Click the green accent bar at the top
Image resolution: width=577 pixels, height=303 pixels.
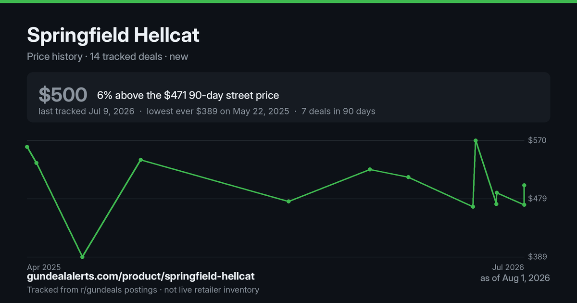[288, 1]
